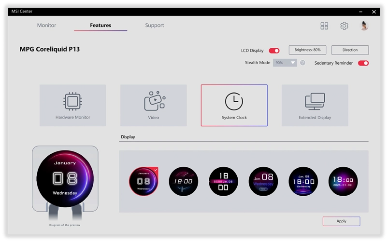Open the Hardware Monitor feature tile

73,106
